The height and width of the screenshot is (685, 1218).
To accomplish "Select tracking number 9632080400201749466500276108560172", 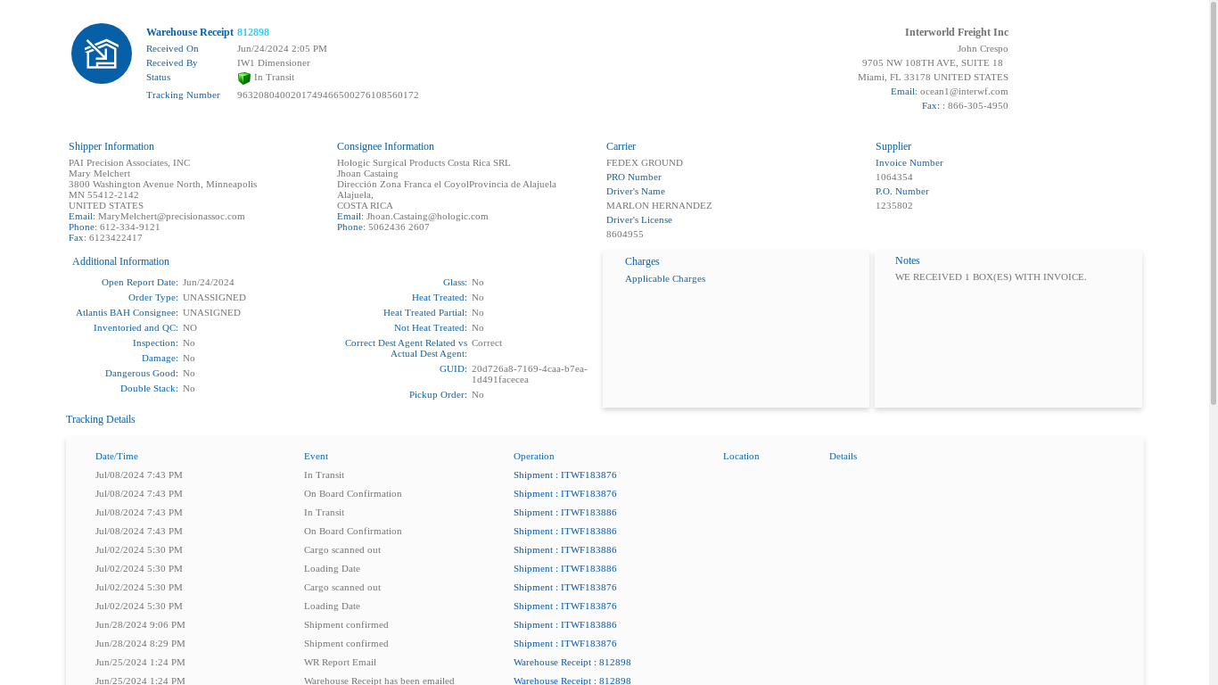I will (328, 95).
